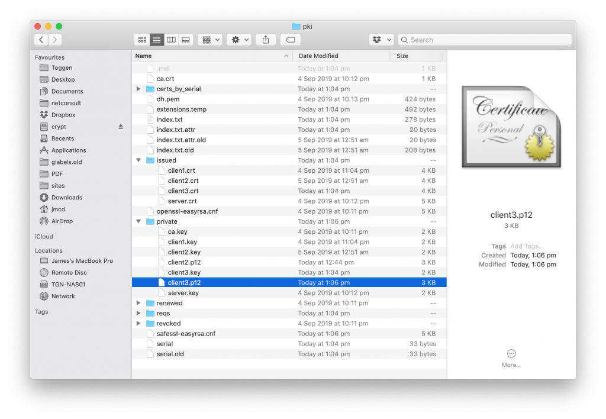
Task: Select safessl-easyrsa.cnf file
Action: [289, 334]
